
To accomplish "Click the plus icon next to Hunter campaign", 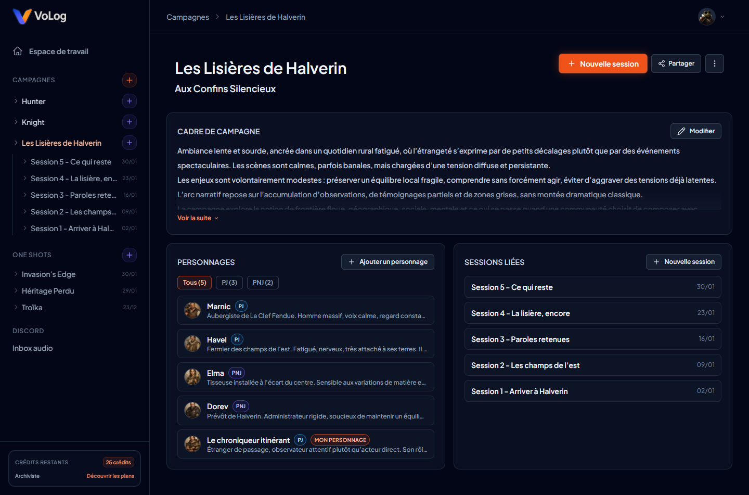I will point(129,100).
